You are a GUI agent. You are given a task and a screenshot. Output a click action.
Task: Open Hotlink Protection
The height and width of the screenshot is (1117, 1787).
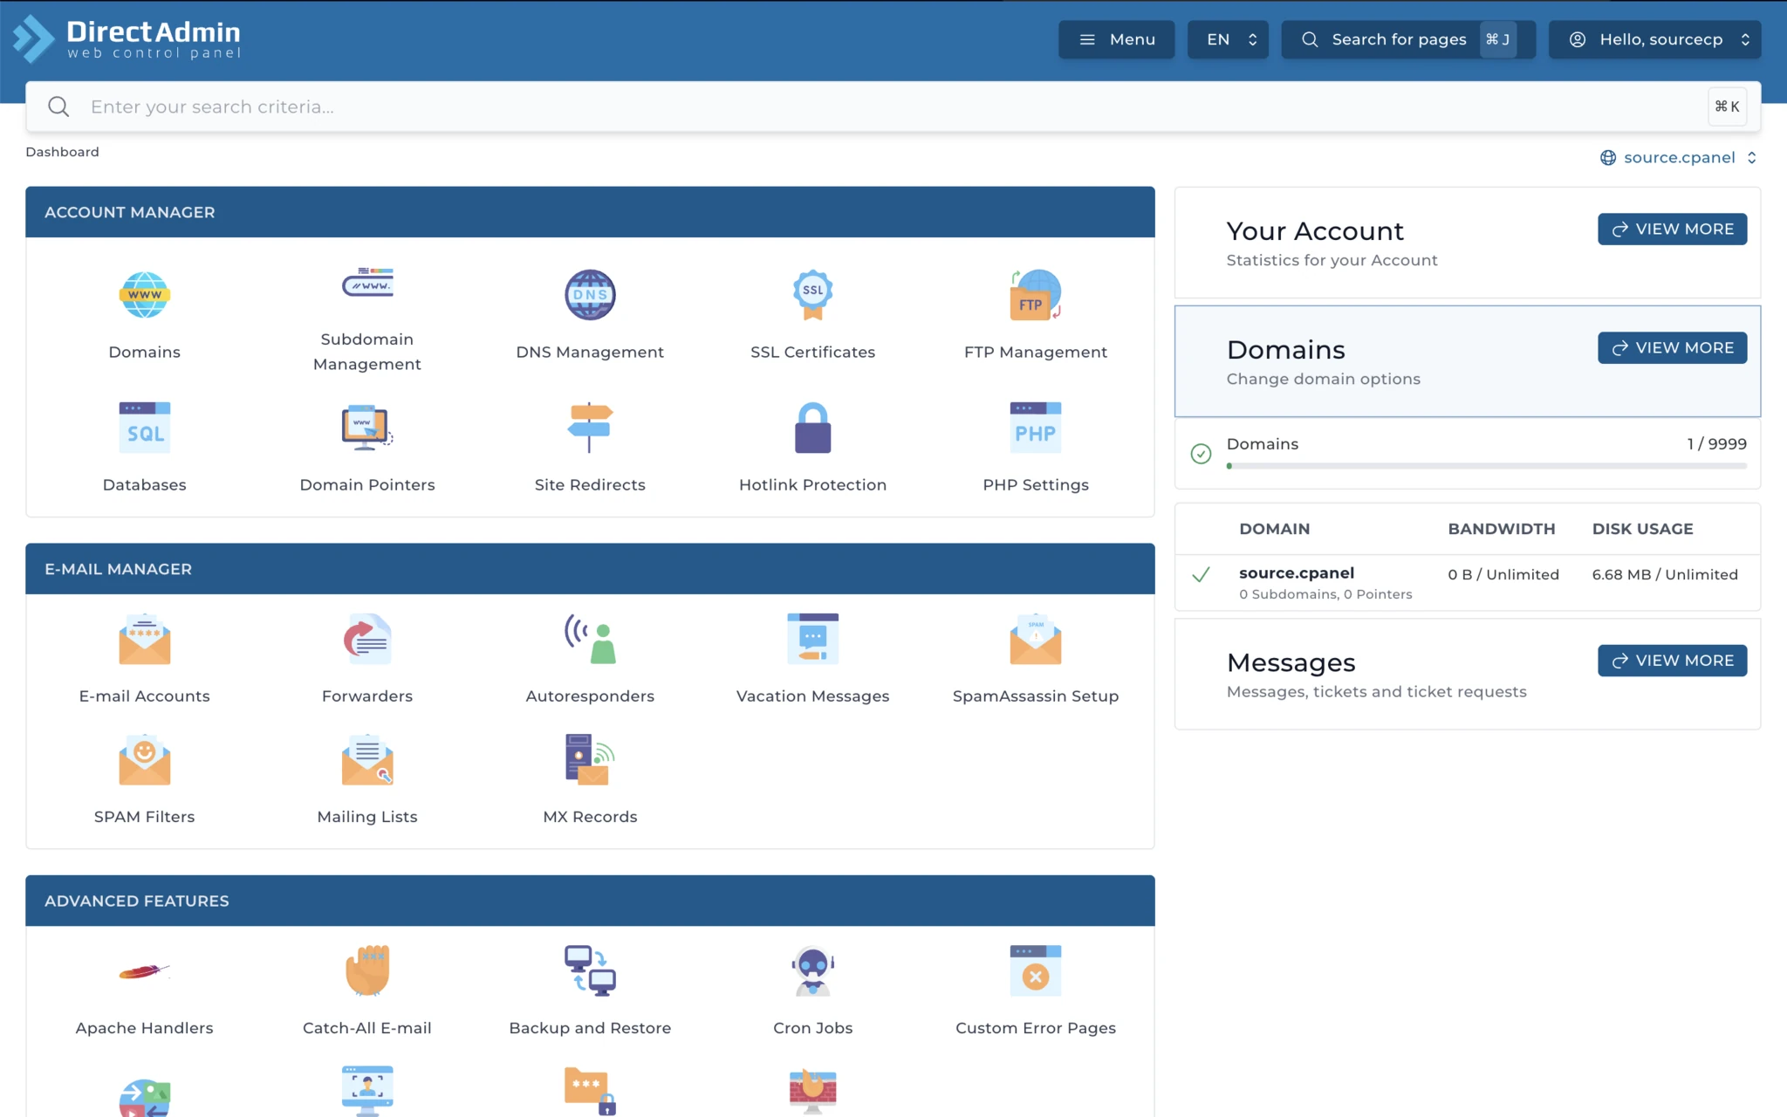(x=812, y=428)
